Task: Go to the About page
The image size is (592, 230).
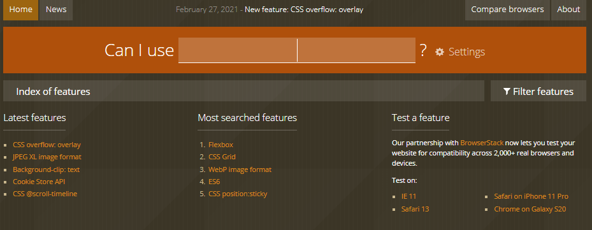Action: click(568, 10)
